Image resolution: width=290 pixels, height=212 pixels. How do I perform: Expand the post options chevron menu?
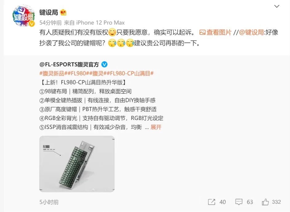click(x=277, y=6)
